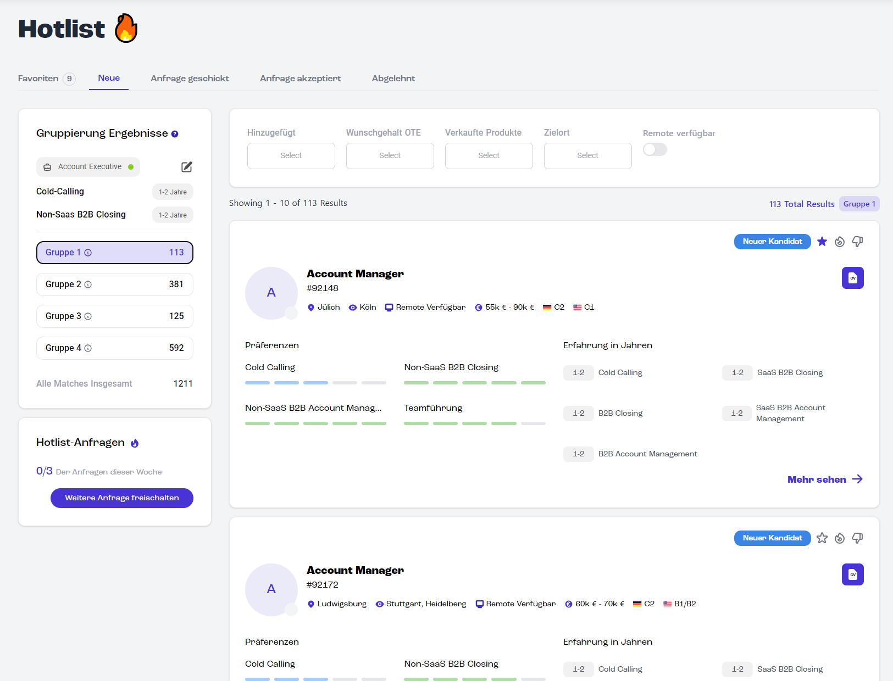Click SaaS B2B Account Management experience entry
893x681 pixels.
[774, 413]
